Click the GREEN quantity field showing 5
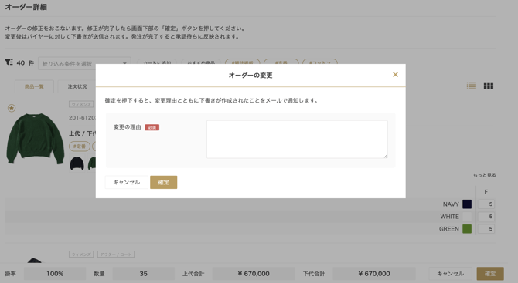 486,229
